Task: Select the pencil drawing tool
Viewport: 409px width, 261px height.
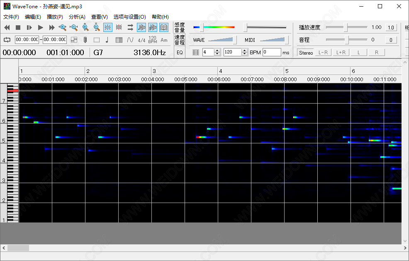Action: pyautogui.click(x=85, y=40)
